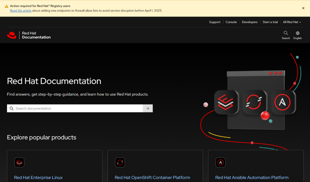Go to the Developers menu link
This screenshot has height=182, width=310.
[x=249, y=22]
